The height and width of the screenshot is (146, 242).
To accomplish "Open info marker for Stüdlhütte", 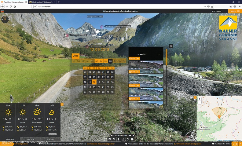I will (x=67, y=35).
